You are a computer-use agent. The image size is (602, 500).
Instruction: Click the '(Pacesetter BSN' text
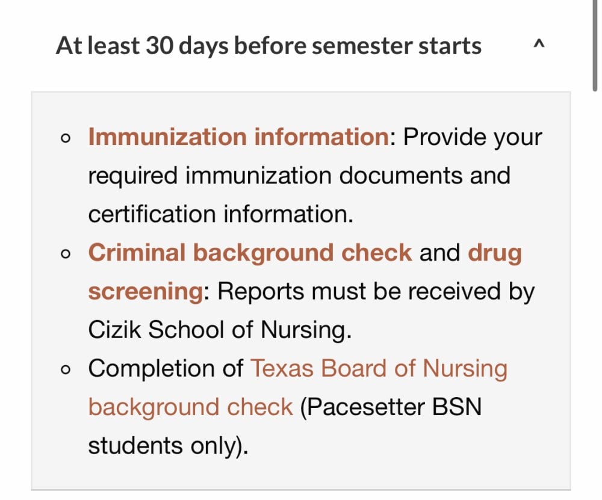pyautogui.click(x=391, y=407)
